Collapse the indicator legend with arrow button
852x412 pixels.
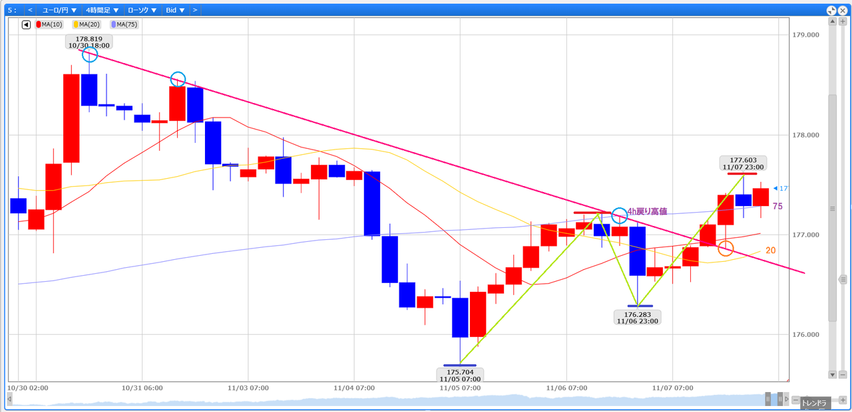[x=27, y=25]
